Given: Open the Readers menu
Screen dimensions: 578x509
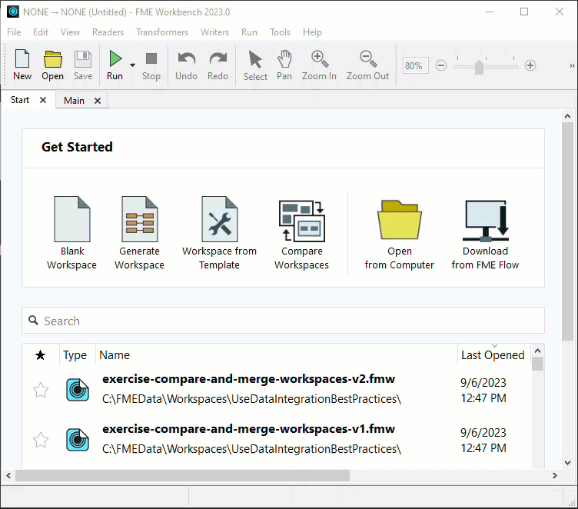Looking at the screenshot, I should pyautogui.click(x=108, y=32).
